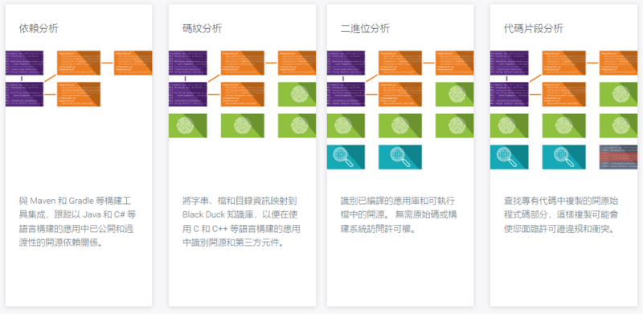This screenshot has width=643, height=314.
Task: Click the top purple code block in 二進位分析 card
Action: click(346, 63)
